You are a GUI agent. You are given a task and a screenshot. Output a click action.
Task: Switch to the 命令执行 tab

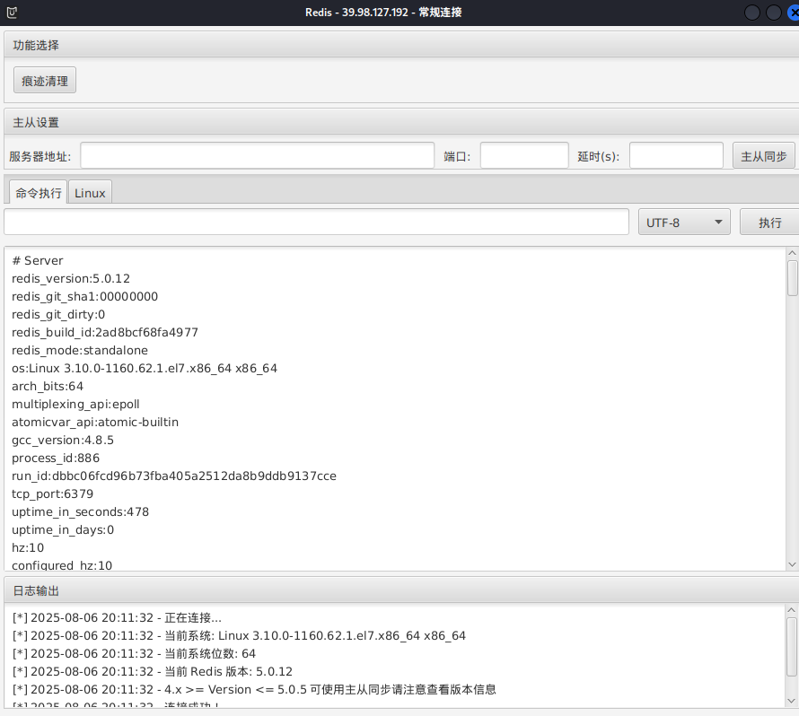(x=39, y=193)
